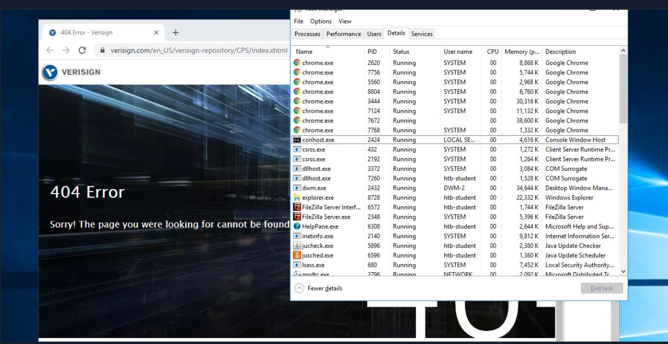This screenshot has width=668, height=344.
Task: Click the process list scrollbar down arrow
Action: tap(623, 272)
